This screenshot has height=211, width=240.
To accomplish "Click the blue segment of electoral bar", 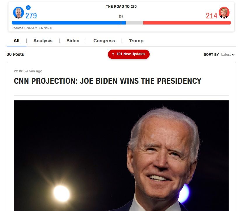I will [x=69, y=23].
